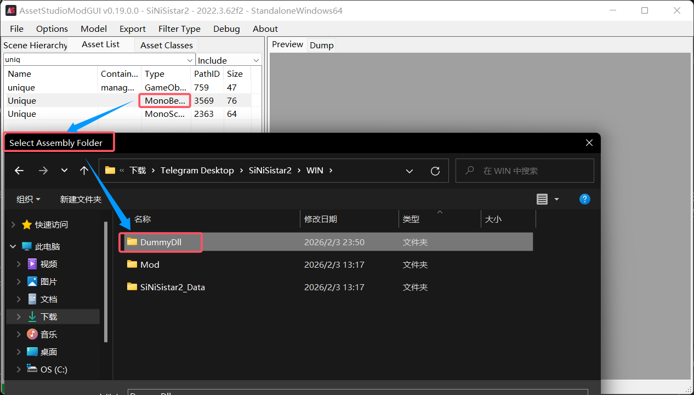The height and width of the screenshot is (395, 694).
Task: Select the Music folder in sidebar
Action: (48, 334)
